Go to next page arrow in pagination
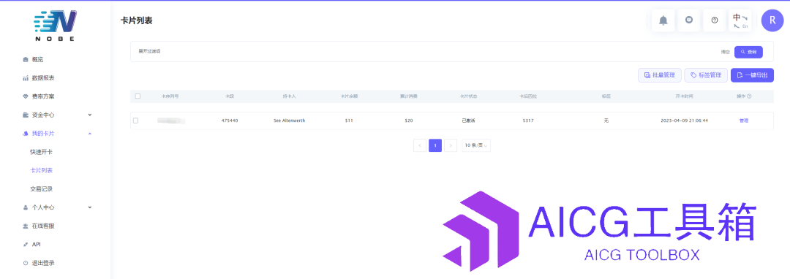Viewport: 790px width, 279px height. [x=451, y=145]
